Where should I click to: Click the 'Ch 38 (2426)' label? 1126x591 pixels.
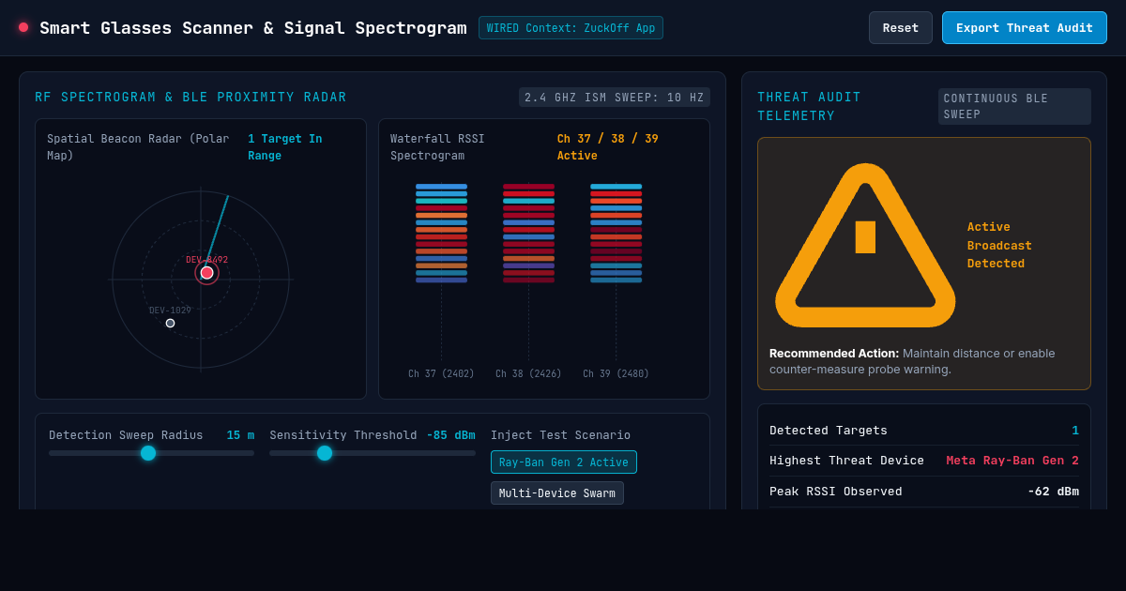click(x=528, y=373)
